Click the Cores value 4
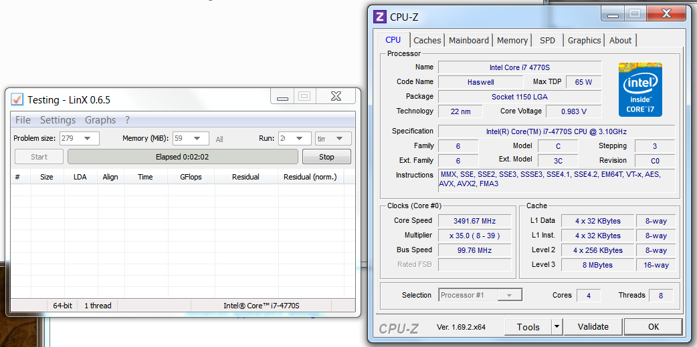This screenshot has width=697, height=347. point(589,296)
